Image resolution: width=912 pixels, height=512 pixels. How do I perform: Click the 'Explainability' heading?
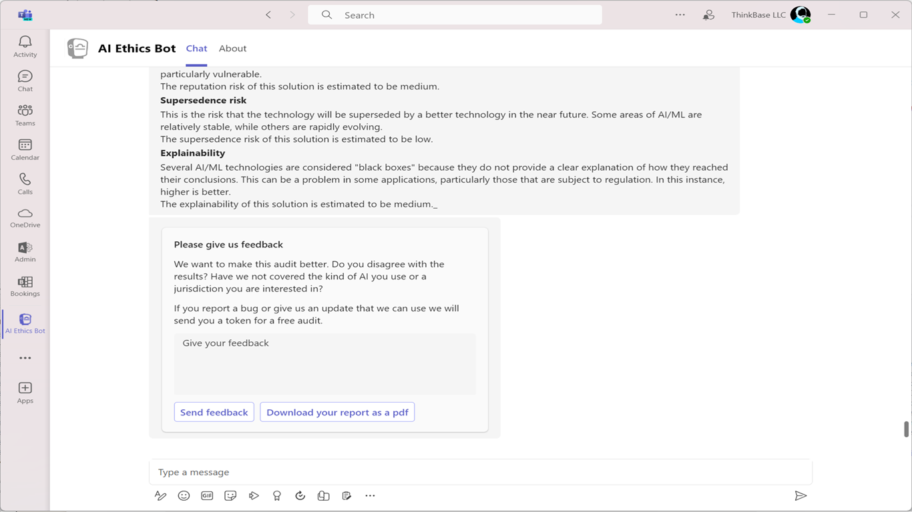(x=192, y=153)
